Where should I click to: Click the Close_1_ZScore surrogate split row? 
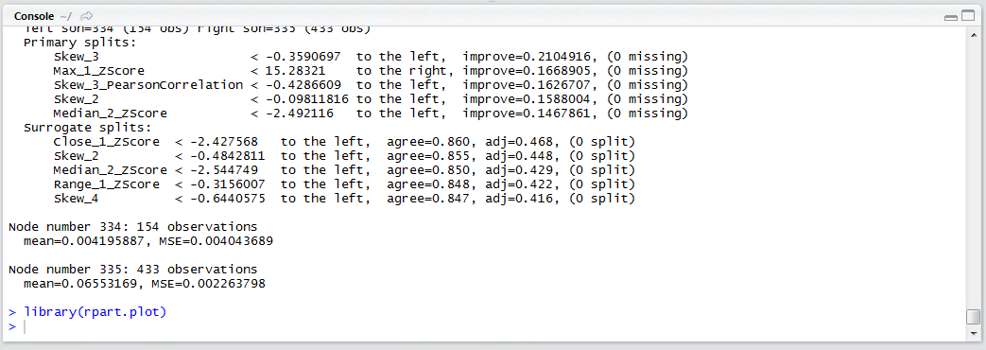(345, 142)
